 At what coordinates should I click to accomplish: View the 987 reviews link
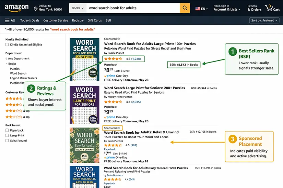[x=134, y=145]
